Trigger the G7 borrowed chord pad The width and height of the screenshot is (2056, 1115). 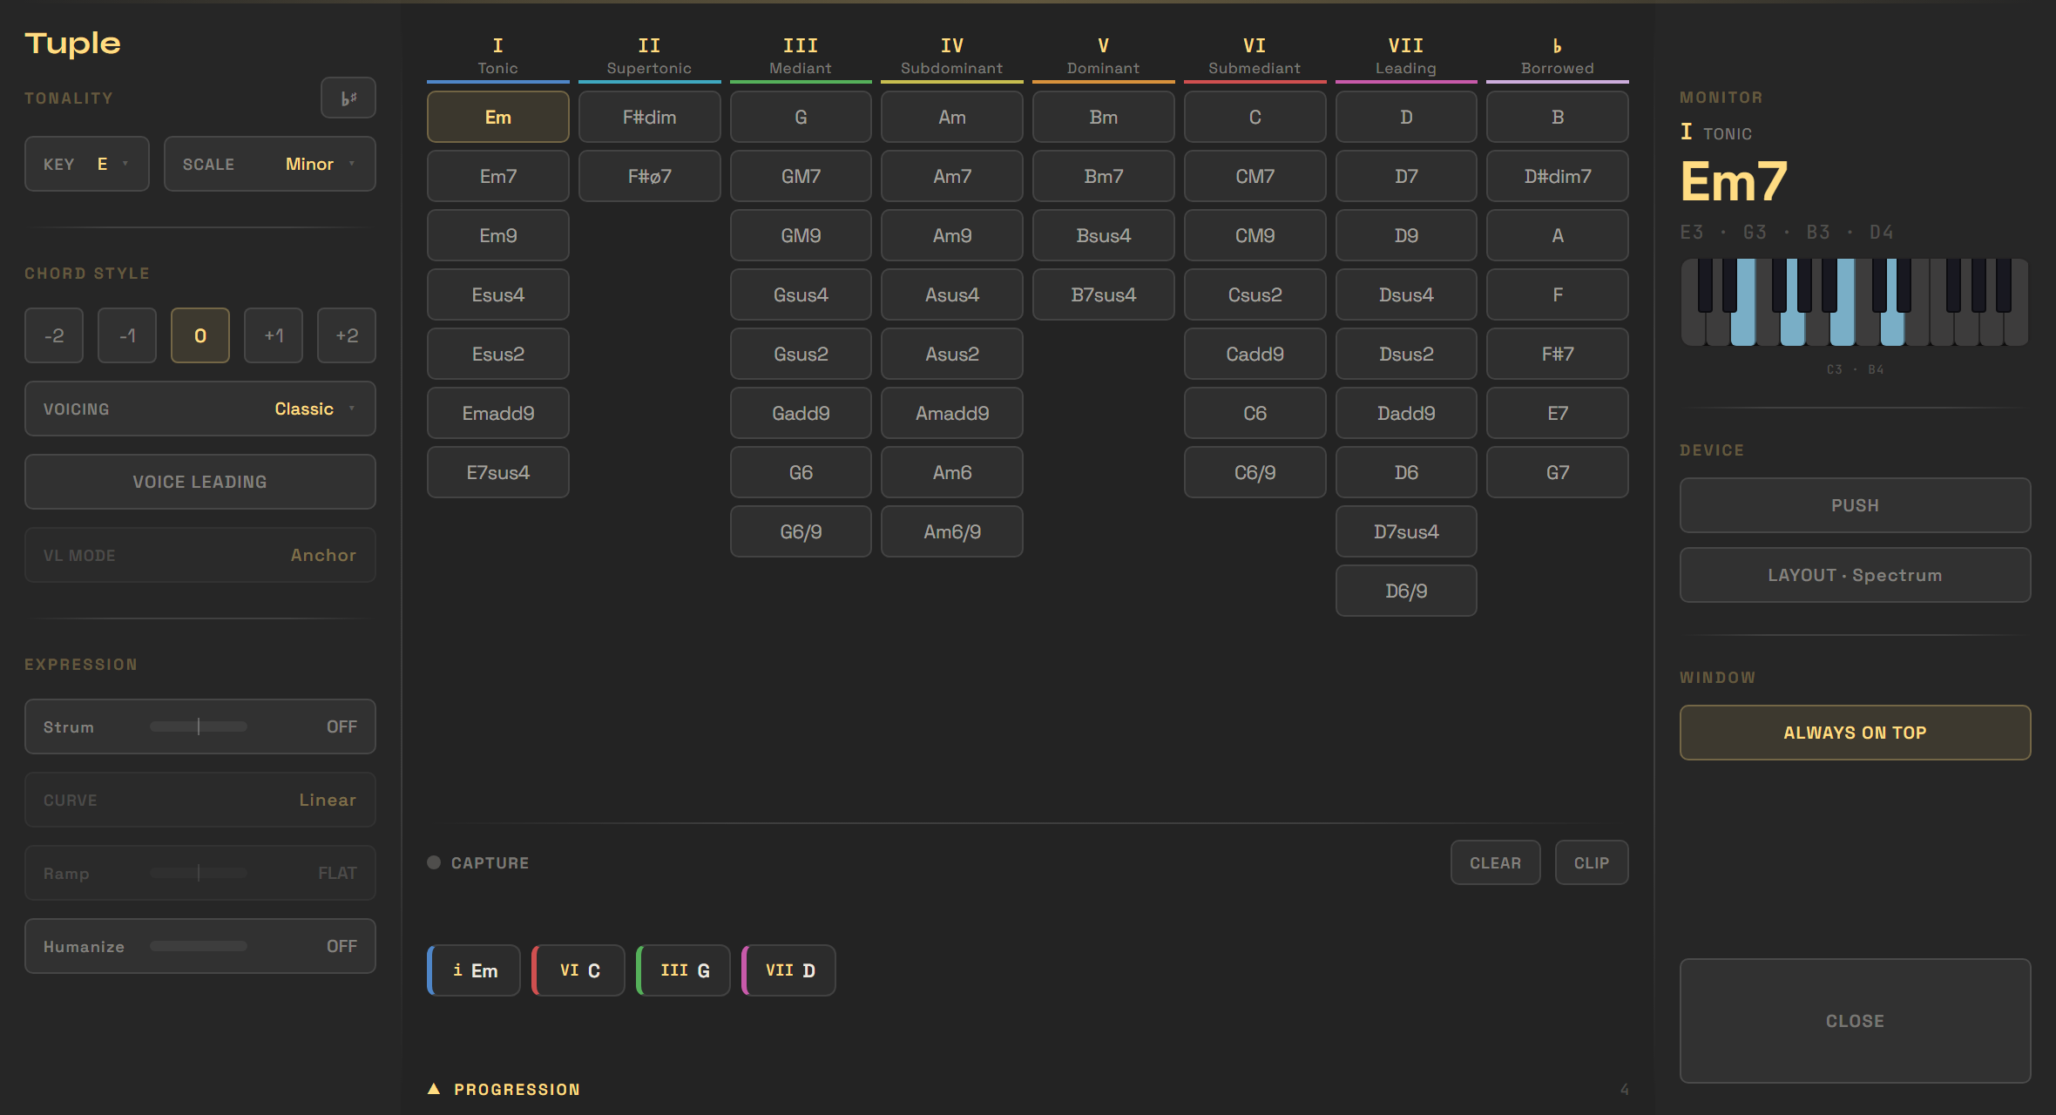coord(1558,472)
